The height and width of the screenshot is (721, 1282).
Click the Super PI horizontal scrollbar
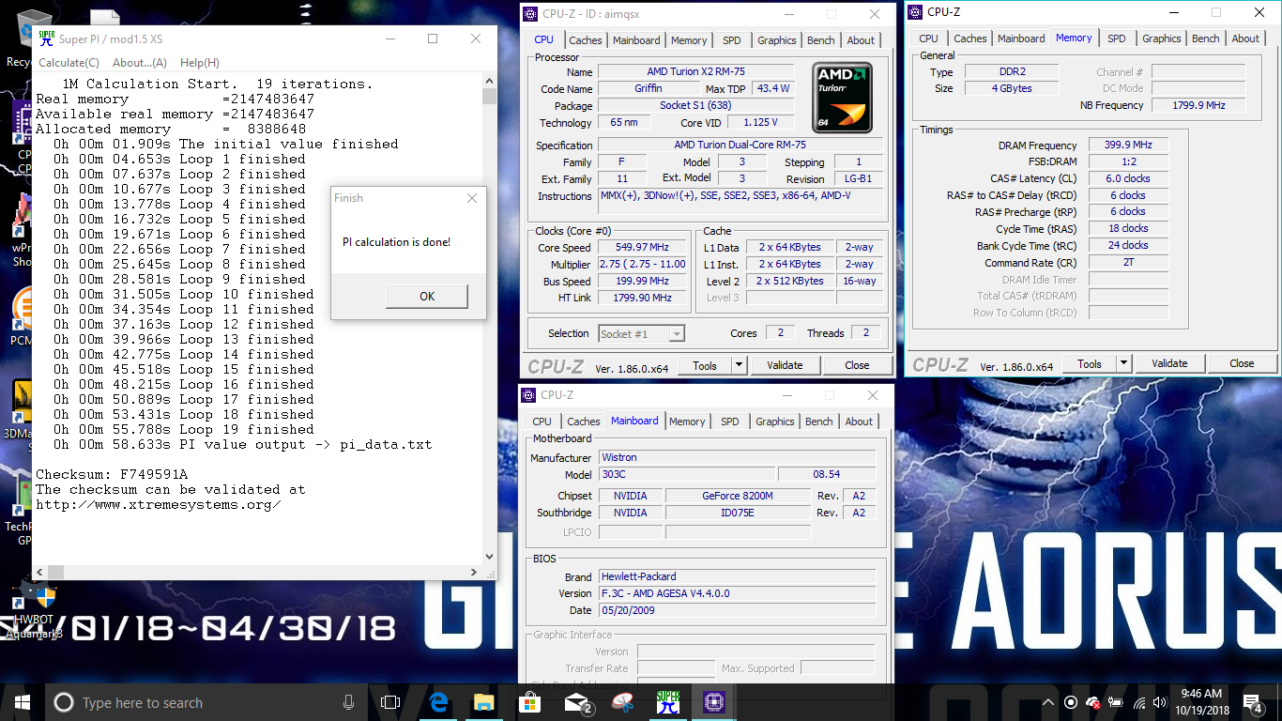click(257, 572)
